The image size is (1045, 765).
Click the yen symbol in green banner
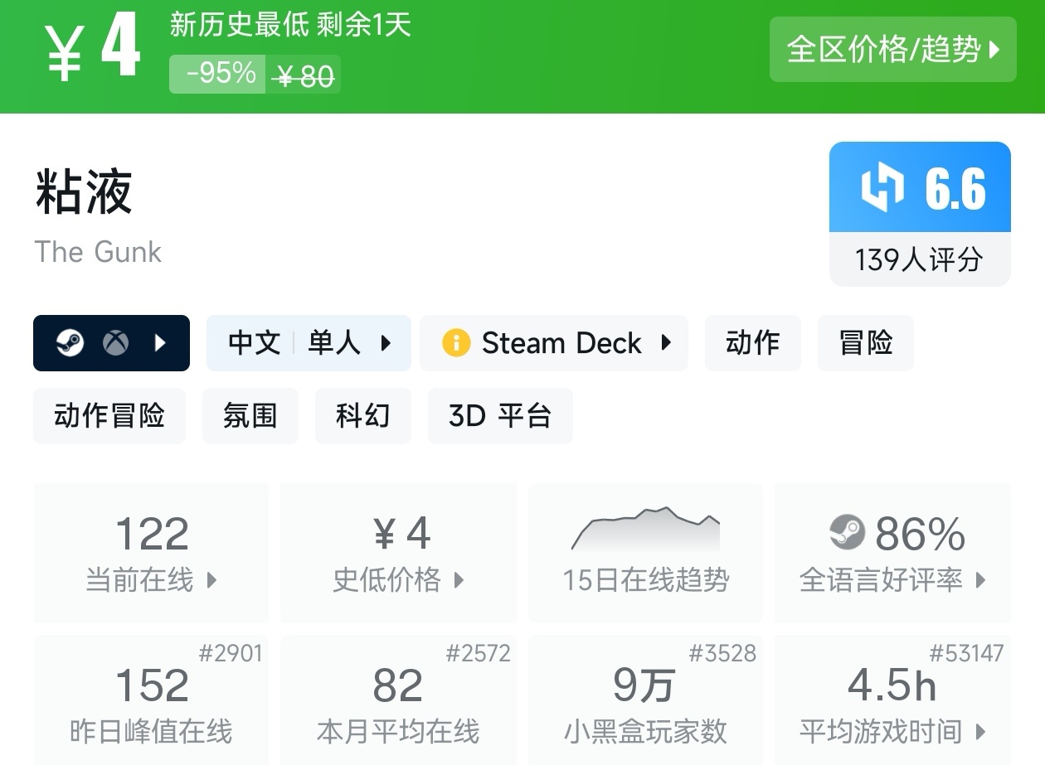[66, 52]
